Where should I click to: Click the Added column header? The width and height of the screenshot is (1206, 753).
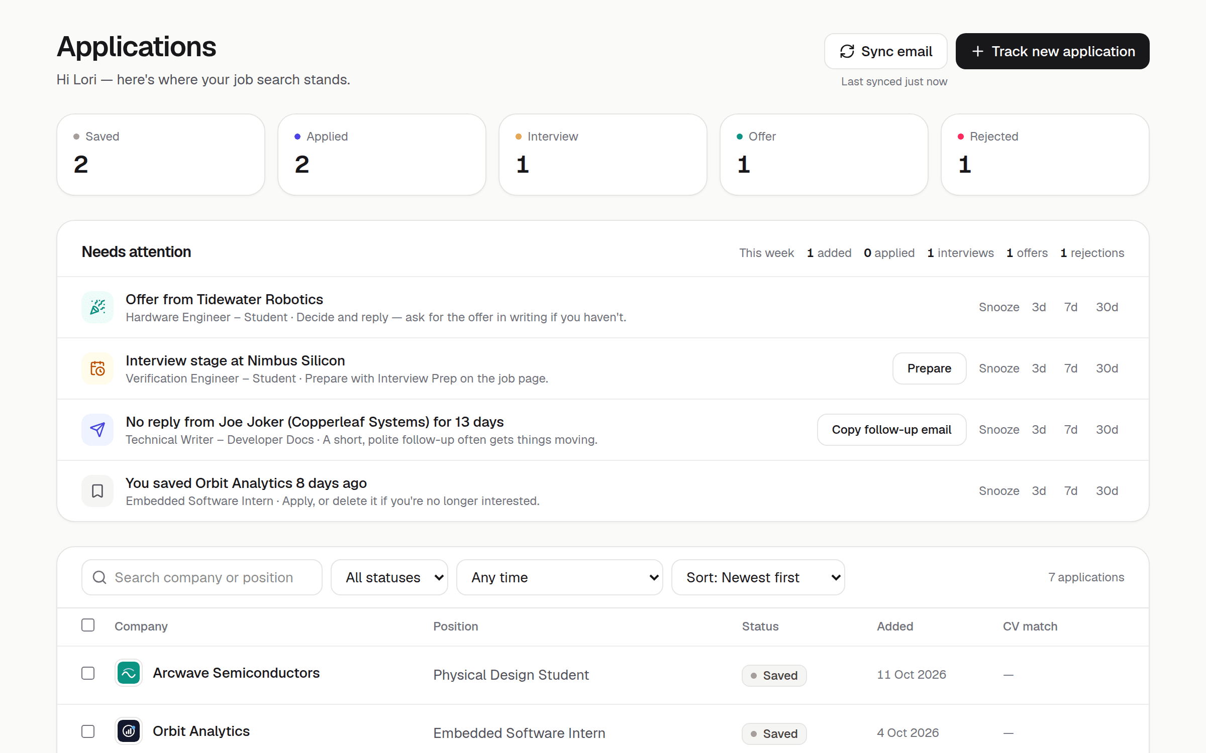(x=895, y=626)
